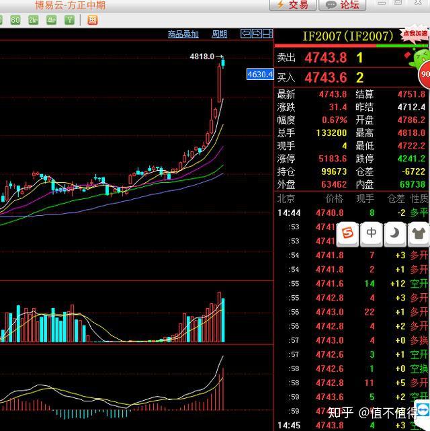430x431 pixels.
Task: Click the 开盘 value 4786.2
Action: click(411, 120)
